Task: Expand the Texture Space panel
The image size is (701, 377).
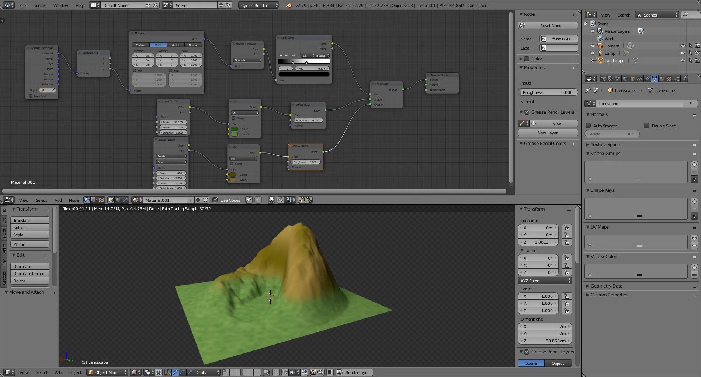Action: pyautogui.click(x=605, y=145)
